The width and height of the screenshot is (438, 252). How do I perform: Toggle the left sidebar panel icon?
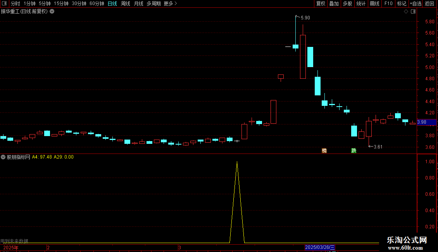[x=4, y=3]
